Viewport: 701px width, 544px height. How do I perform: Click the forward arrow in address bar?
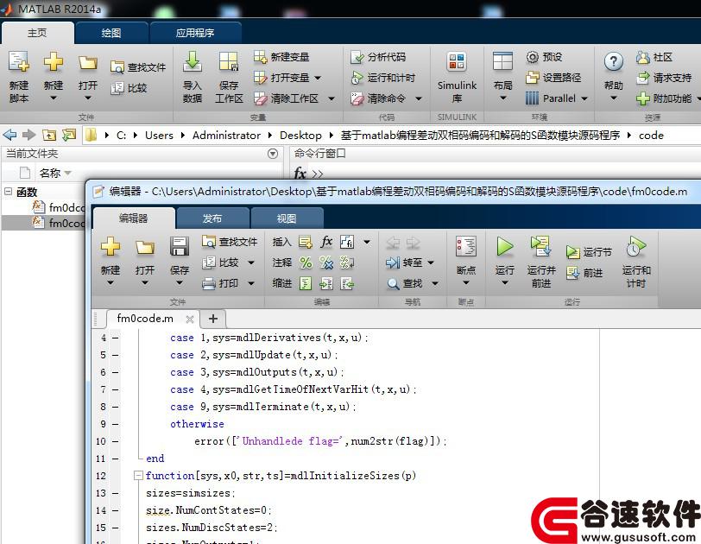(x=29, y=135)
